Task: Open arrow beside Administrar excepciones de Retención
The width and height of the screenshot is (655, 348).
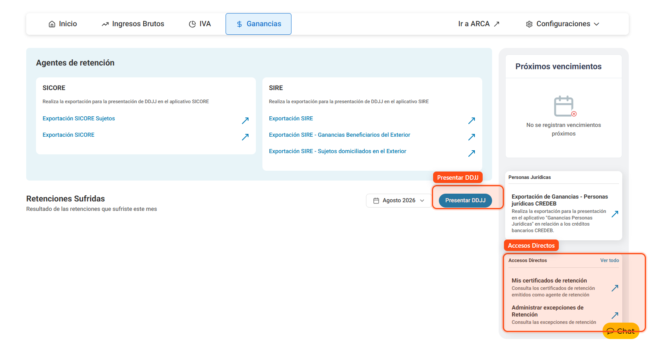Action: 615,315
